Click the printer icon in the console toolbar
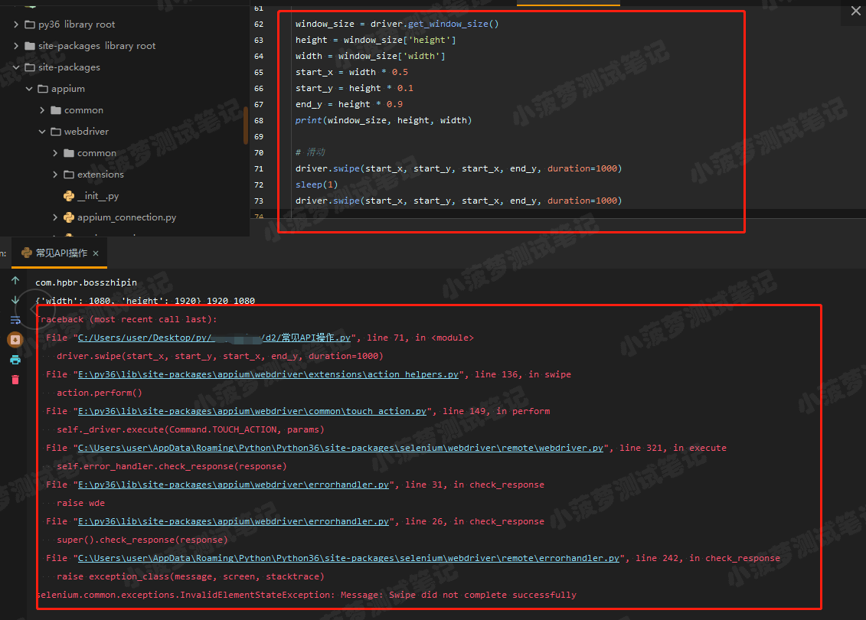 [15, 360]
